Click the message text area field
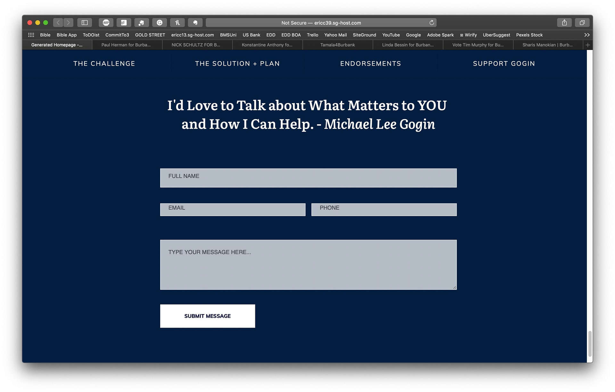The width and height of the screenshot is (615, 392). coord(308,264)
